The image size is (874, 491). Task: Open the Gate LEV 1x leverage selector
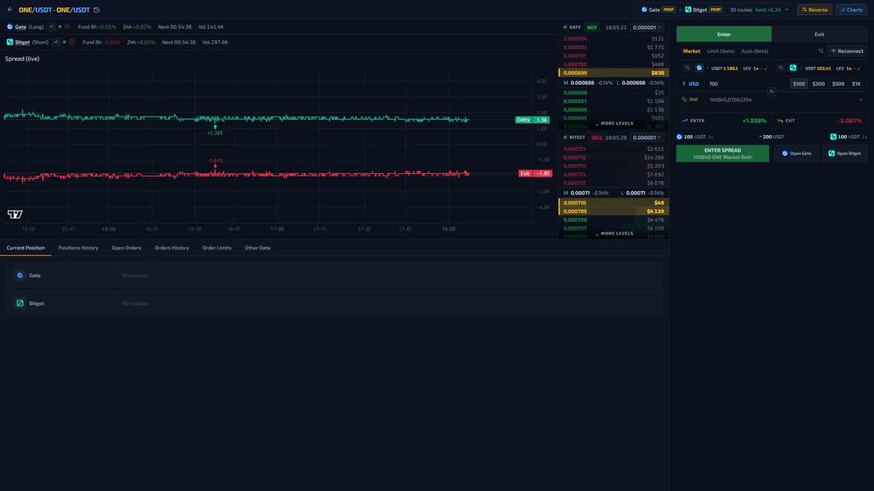click(x=755, y=68)
